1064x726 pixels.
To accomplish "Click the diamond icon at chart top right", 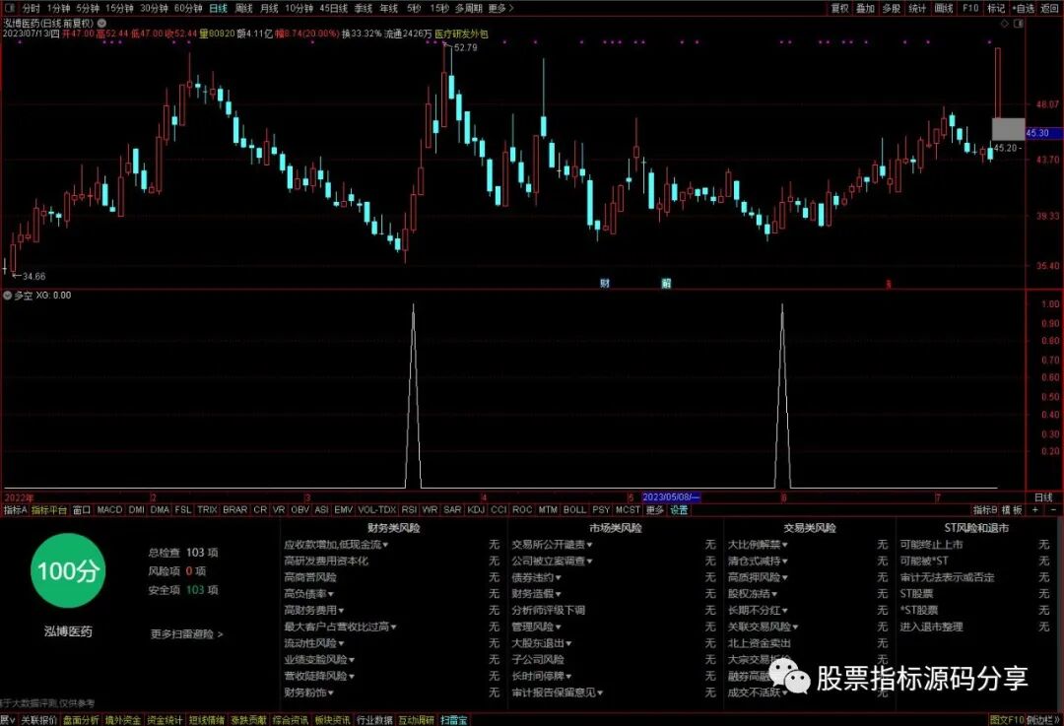I will pos(1005,23).
